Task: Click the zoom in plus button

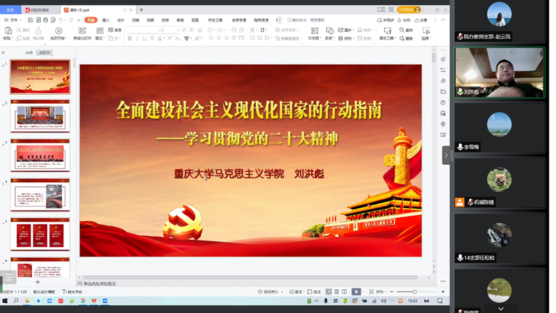Action: point(443,291)
